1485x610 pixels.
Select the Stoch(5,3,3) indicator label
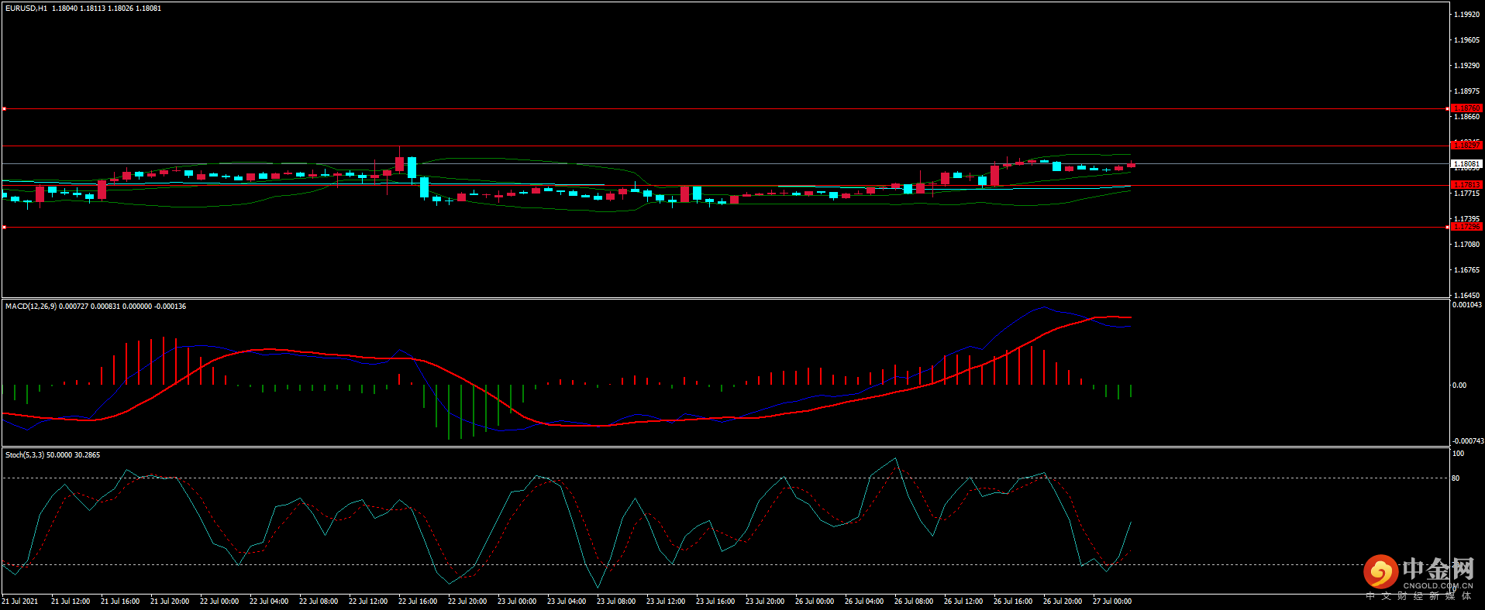click(x=25, y=455)
